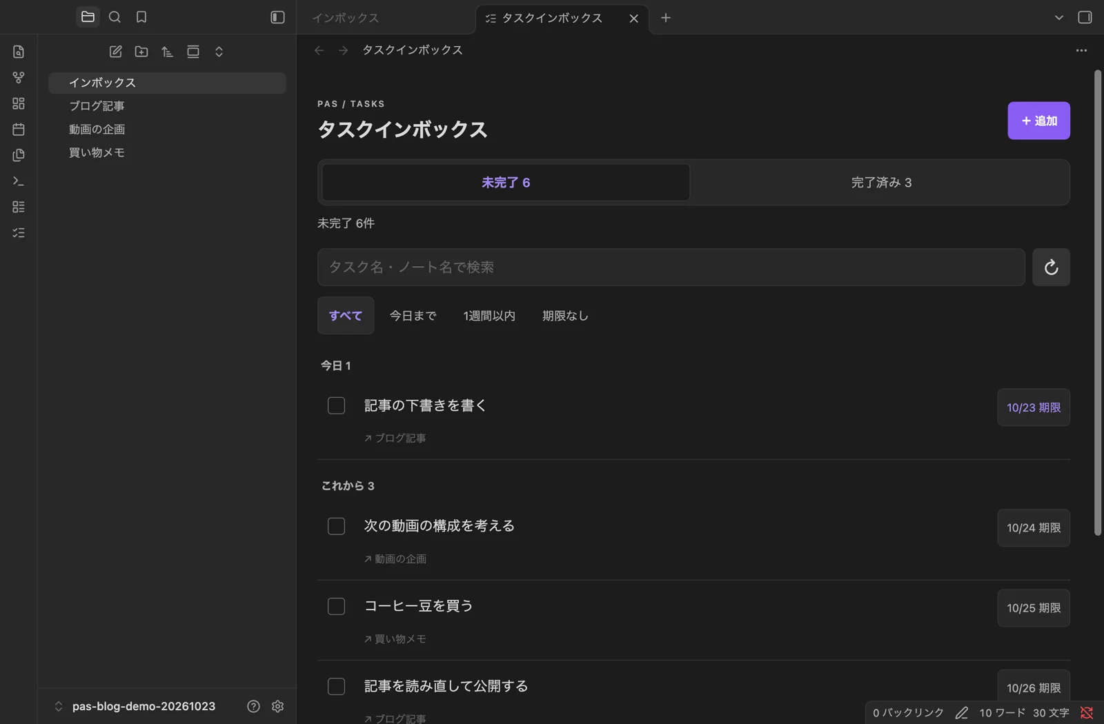Viewport: 1104px width, 724px height.
Task: Check off コーヒー豆を買う task
Action: point(336,606)
